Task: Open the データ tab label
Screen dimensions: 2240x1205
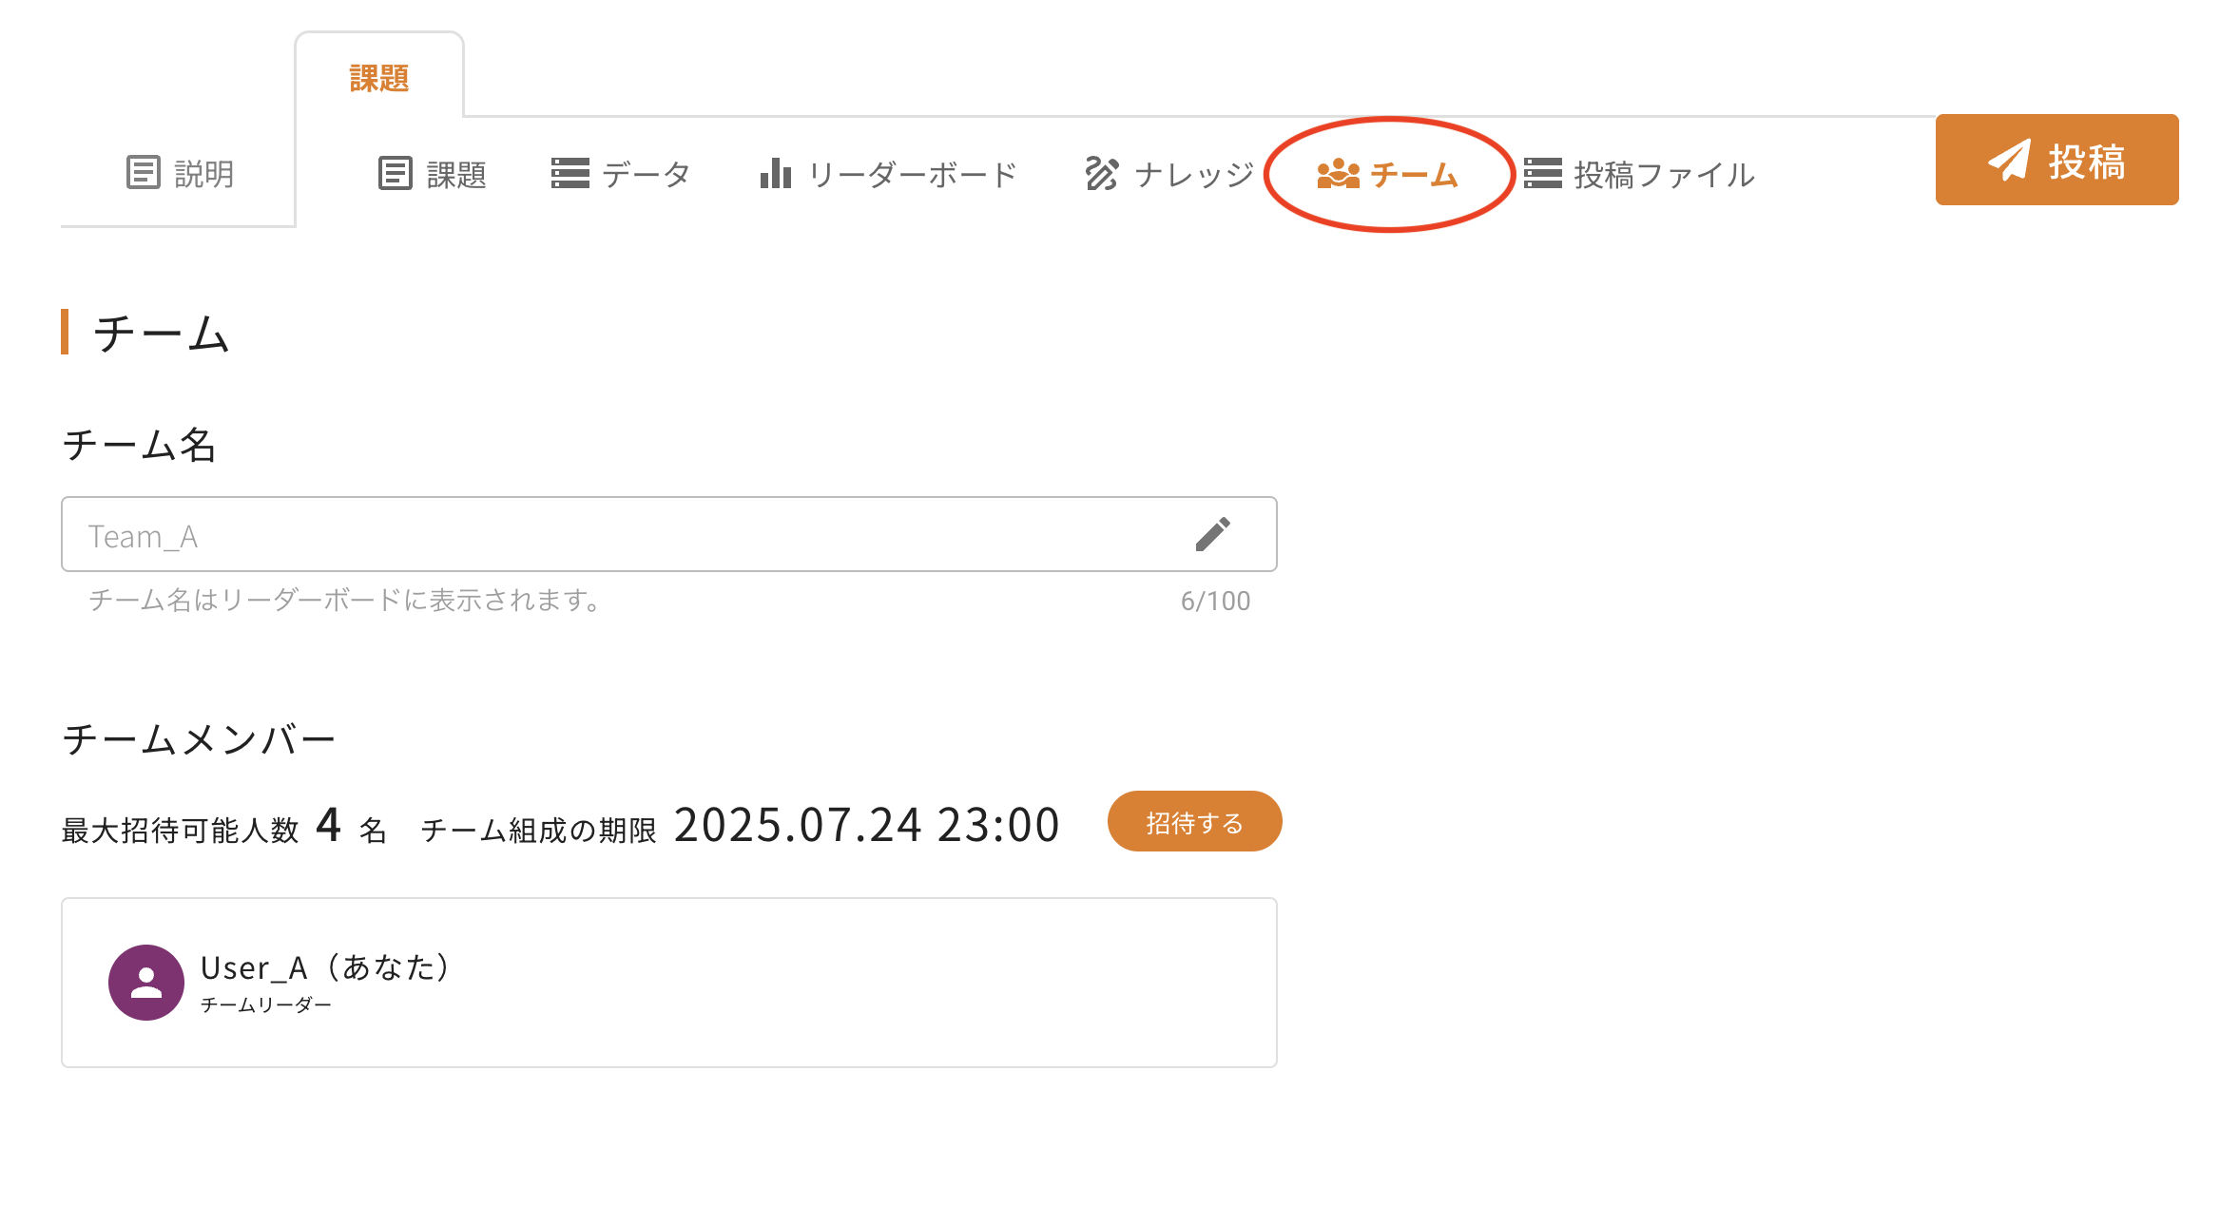Action: [x=646, y=175]
